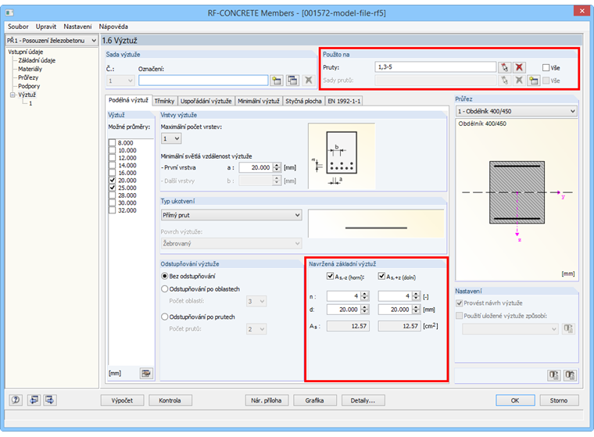Screen dimensions: 594x437
Task: Click Kontrola button
Action: tap(170, 400)
